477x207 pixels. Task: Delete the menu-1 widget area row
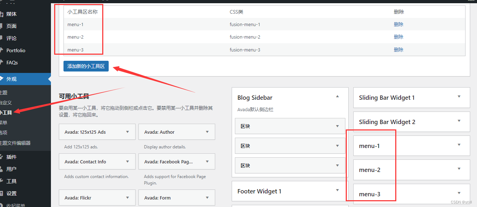point(398,24)
